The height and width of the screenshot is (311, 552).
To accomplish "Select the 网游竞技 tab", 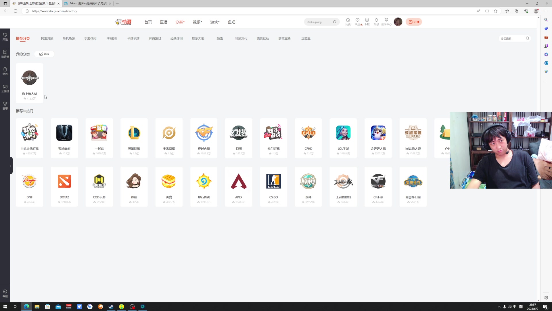I will (47, 38).
